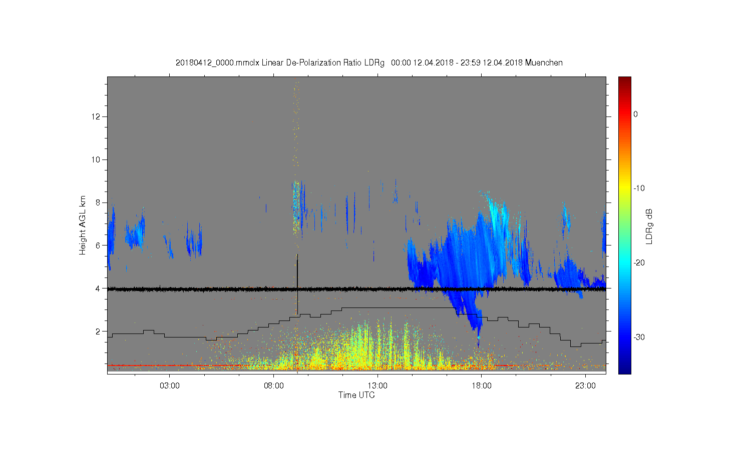Click the height tick label 8
The image size is (751, 450).
point(99,202)
